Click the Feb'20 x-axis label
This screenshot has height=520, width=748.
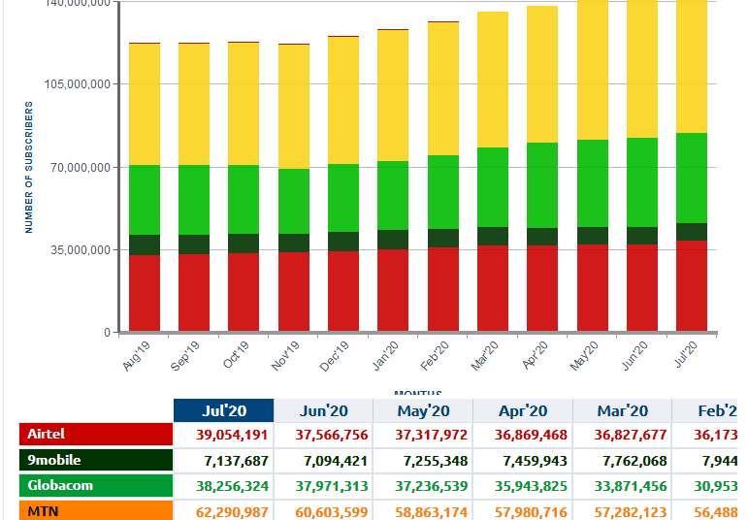(435, 356)
